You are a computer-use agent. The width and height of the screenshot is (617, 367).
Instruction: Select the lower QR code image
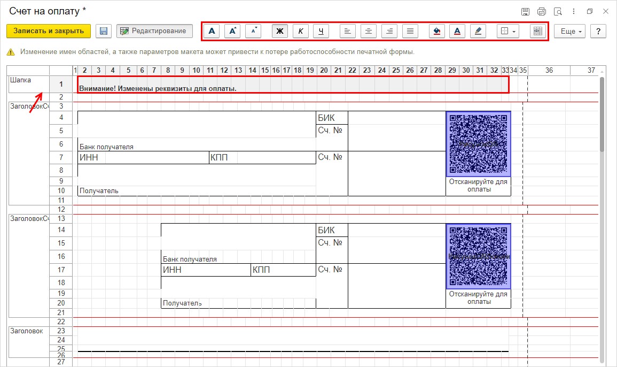click(x=479, y=256)
